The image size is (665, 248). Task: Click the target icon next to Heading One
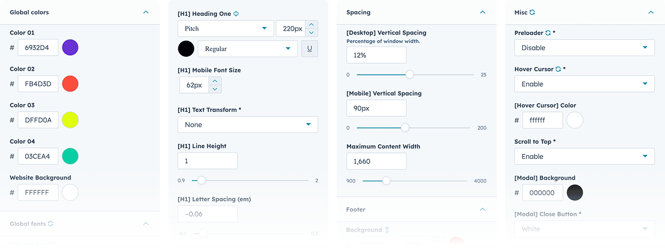(236, 14)
